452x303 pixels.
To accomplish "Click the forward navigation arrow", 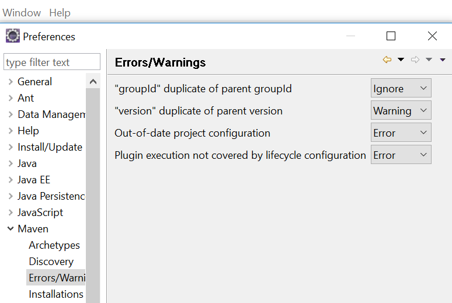I will pos(415,60).
